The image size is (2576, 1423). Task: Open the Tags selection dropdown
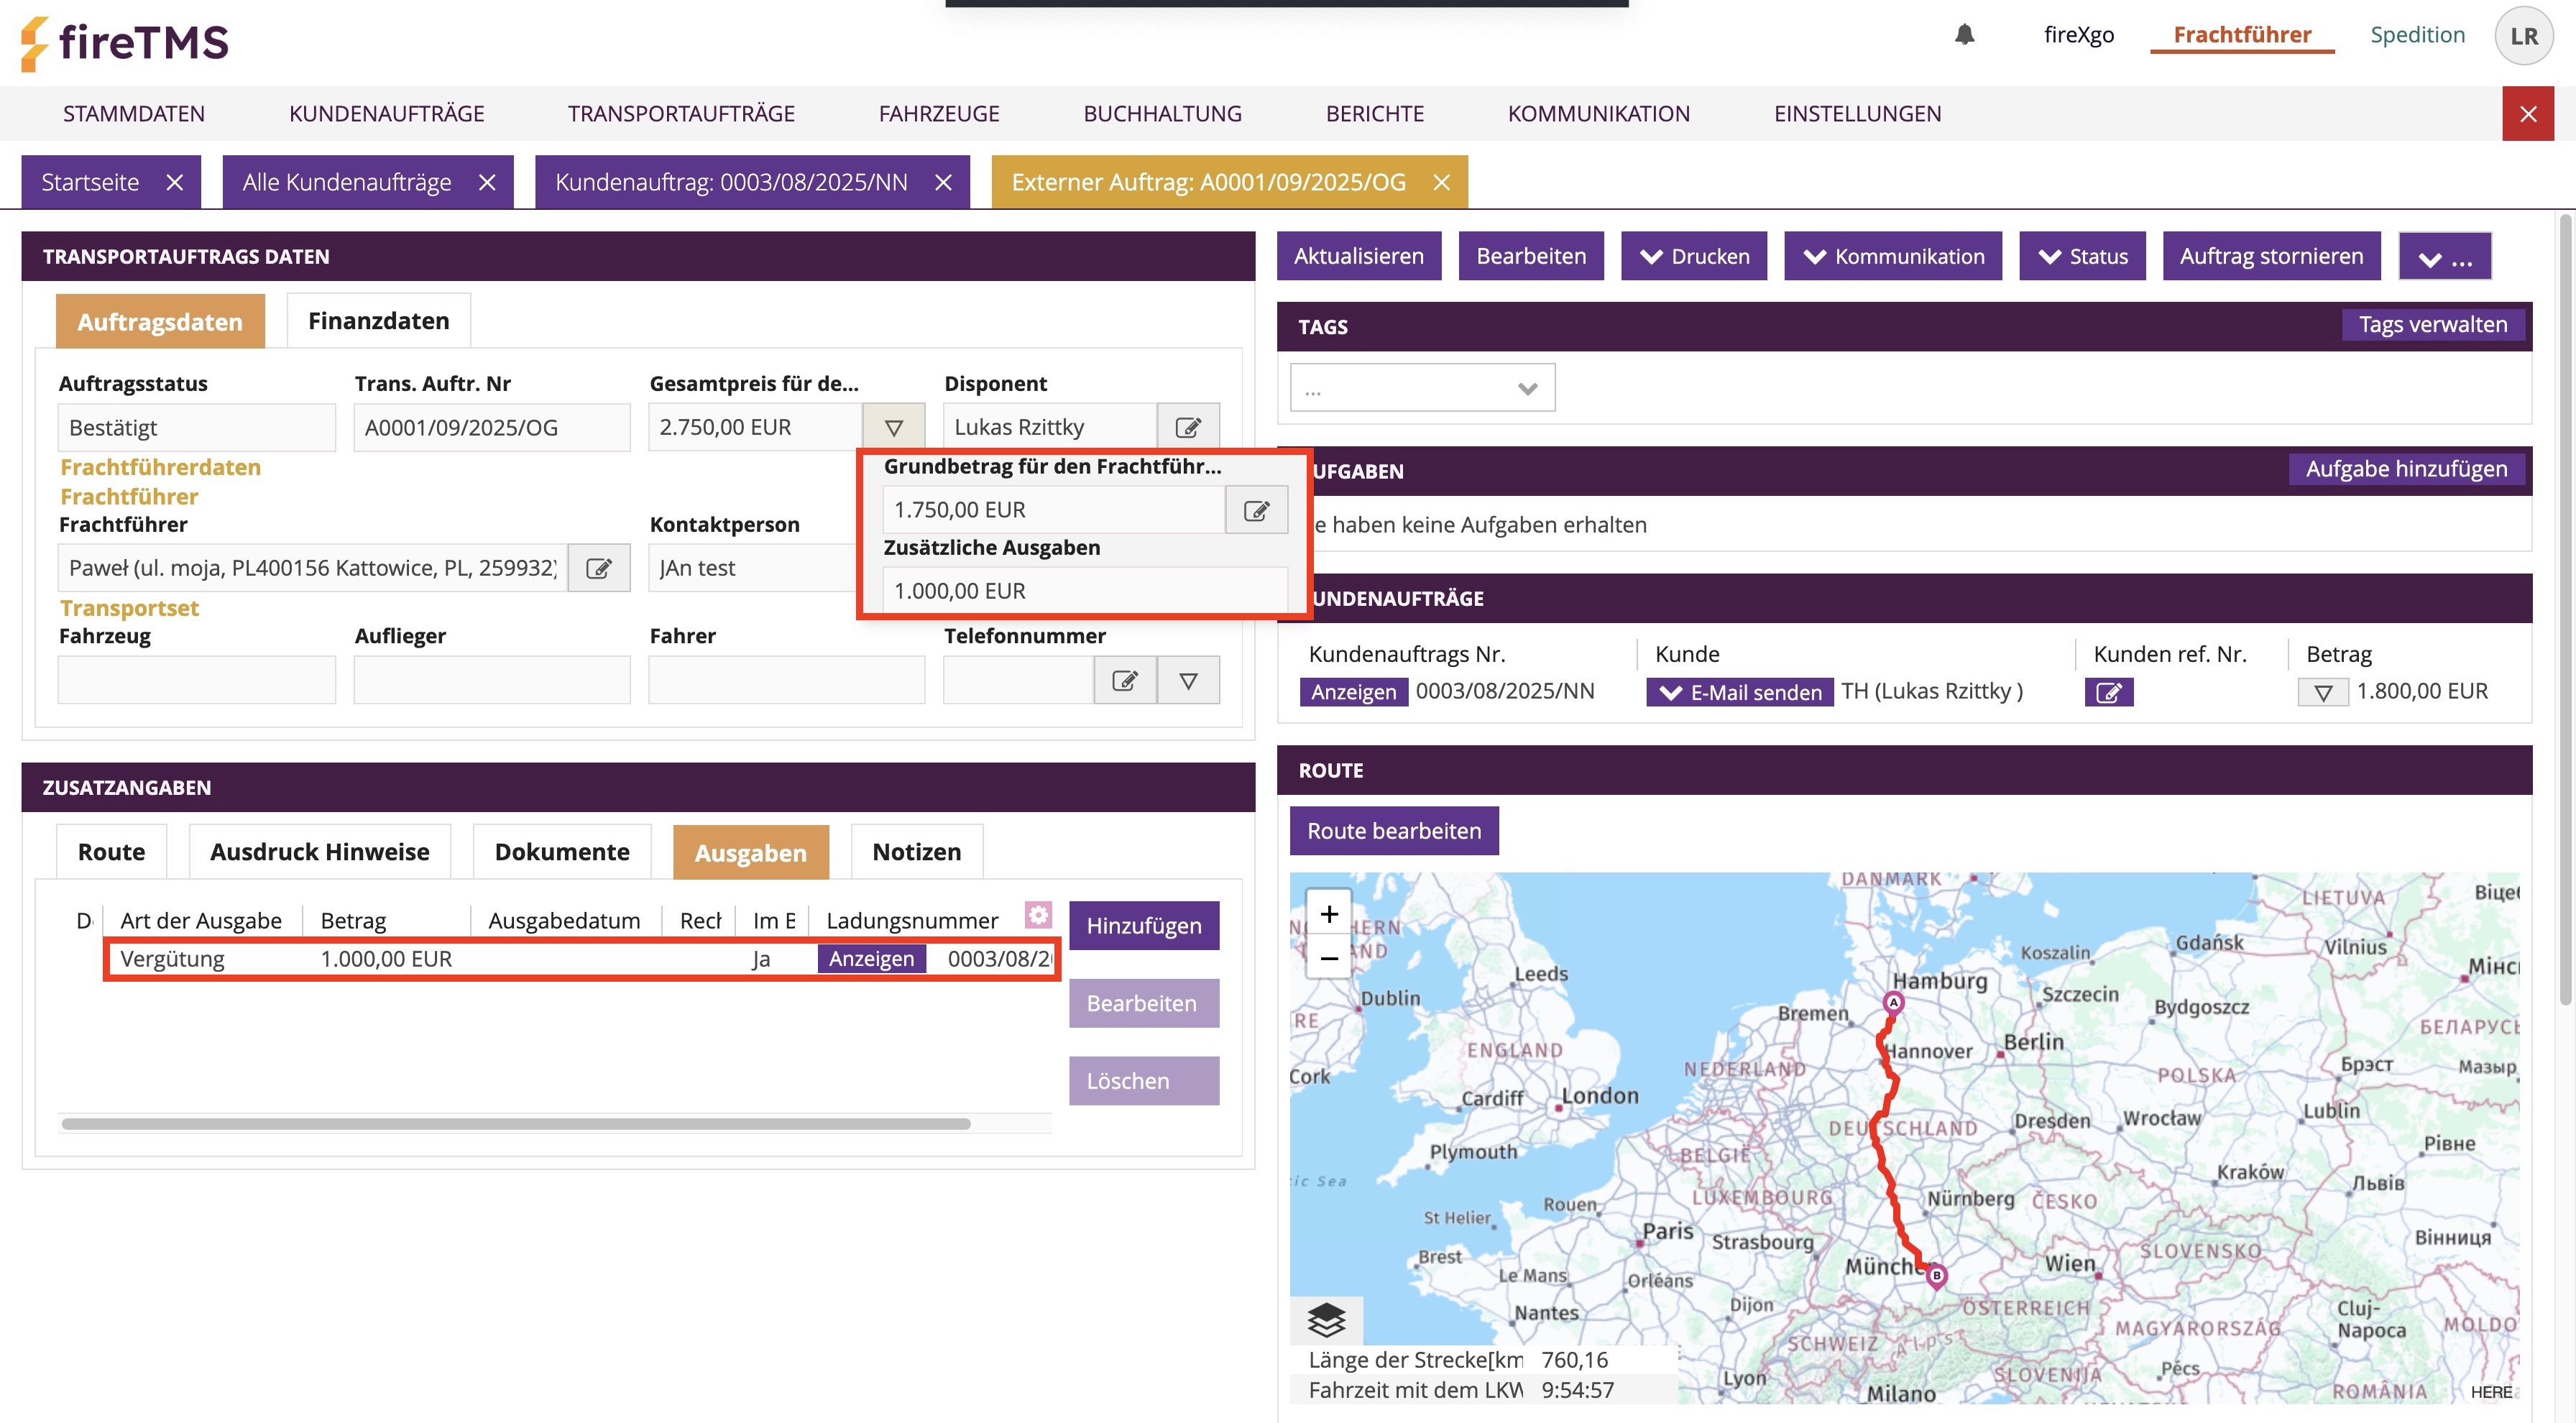tap(1421, 388)
